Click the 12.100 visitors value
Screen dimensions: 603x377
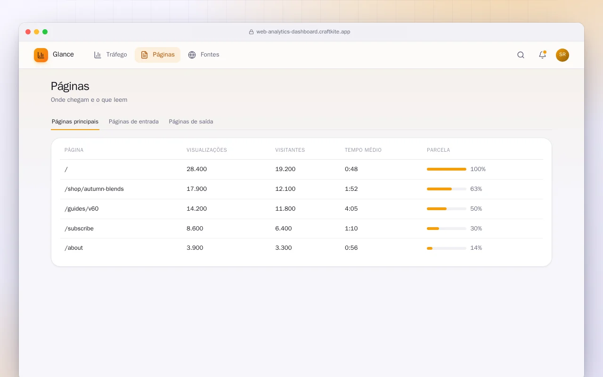285,189
